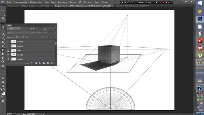Toggle lock position
Viewport: 204px width, 115px height.
point(23,37)
